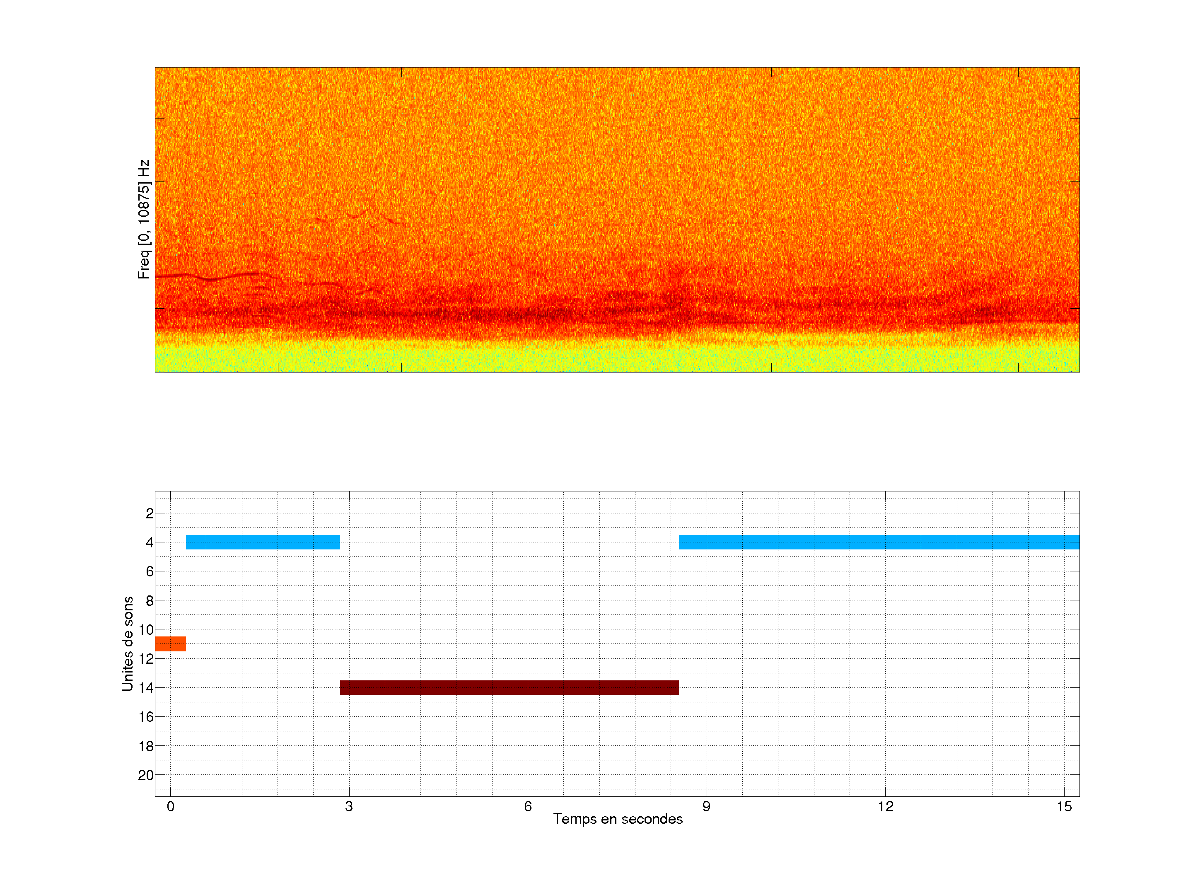Click x-axis tick label 15
Screen dimensions: 1193x895
pos(1064,806)
